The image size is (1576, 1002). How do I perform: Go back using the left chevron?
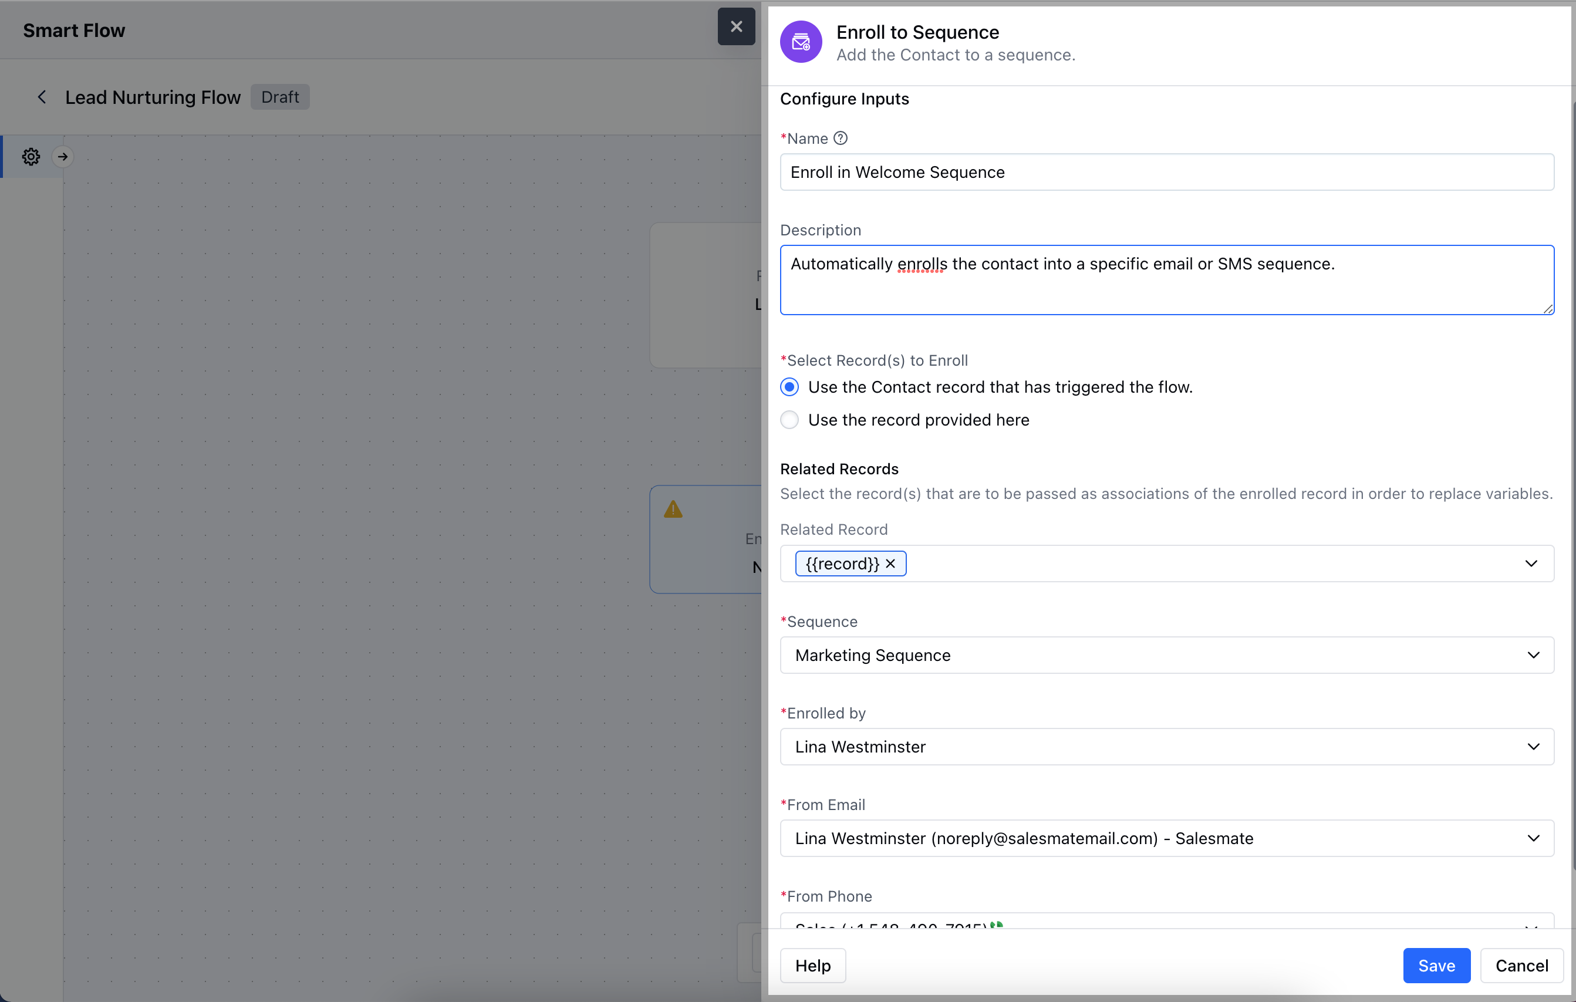pyautogui.click(x=42, y=97)
